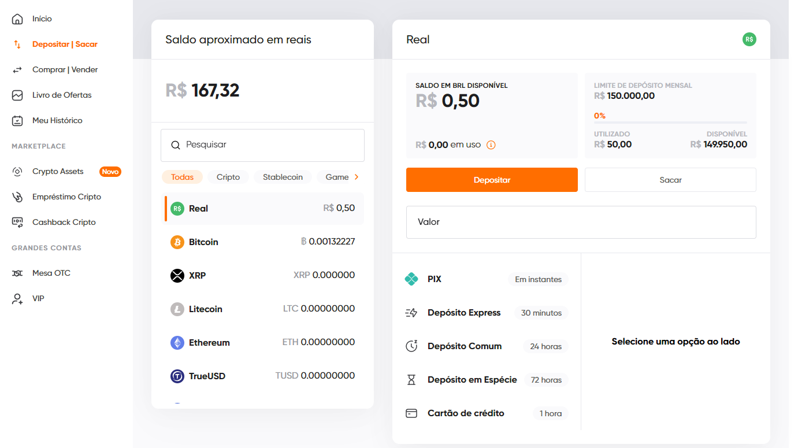Click the Depósito Comum clock icon
Viewport: 798px width, 448px height.
coord(411,346)
